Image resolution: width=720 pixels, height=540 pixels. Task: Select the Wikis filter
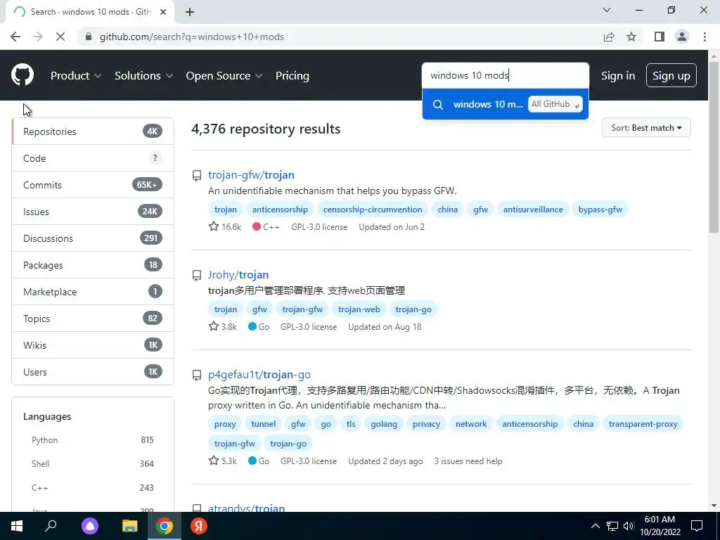pyautogui.click(x=93, y=345)
